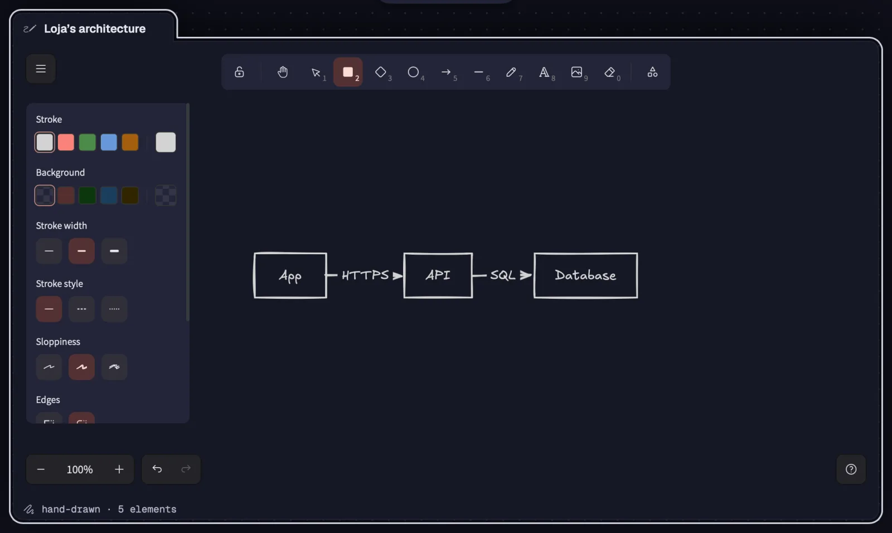Pick the blue stroke color
Image resolution: width=892 pixels, height=533 pixels.
(109, 142)
